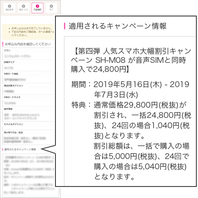Click the 第四弾 人気スマホ大幅割引キャンペーン title text
This screenshot has width=198, height=198.
pyautogui.click(x=130, y=60)
